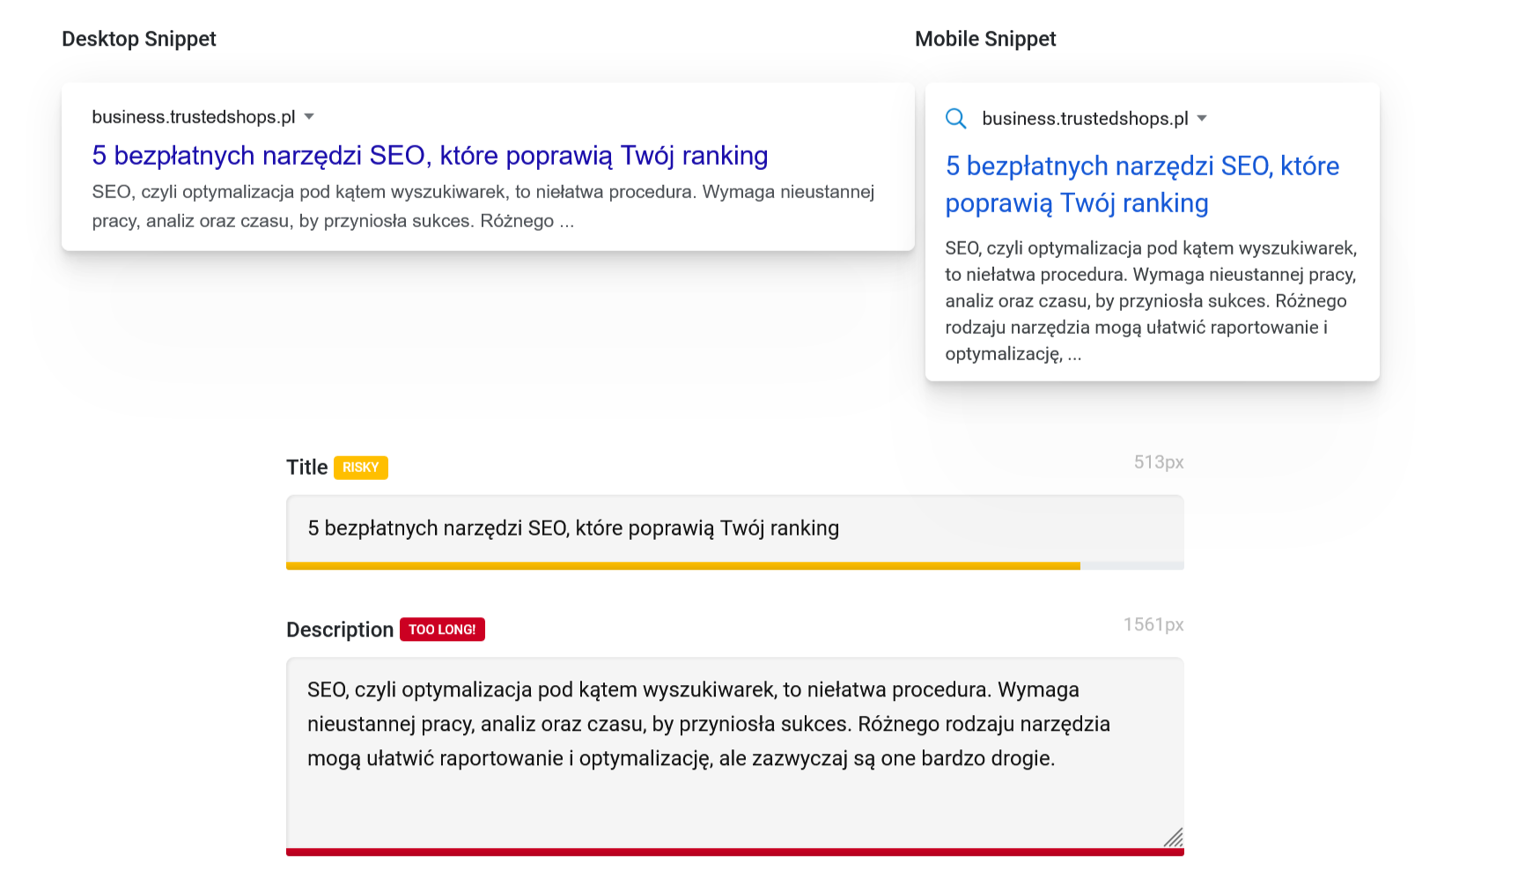Click the red TOO LONG! badge
The height and width of the screenshot is (885, 1540).
pyautogui.click(x=442, y=630)
